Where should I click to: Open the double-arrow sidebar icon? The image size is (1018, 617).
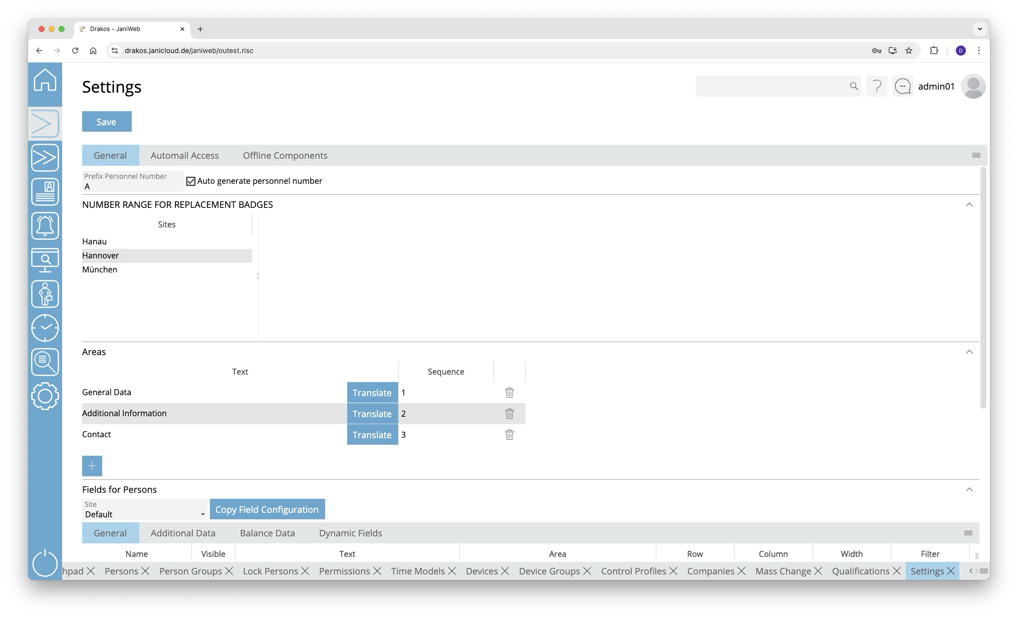pos(45,158)
